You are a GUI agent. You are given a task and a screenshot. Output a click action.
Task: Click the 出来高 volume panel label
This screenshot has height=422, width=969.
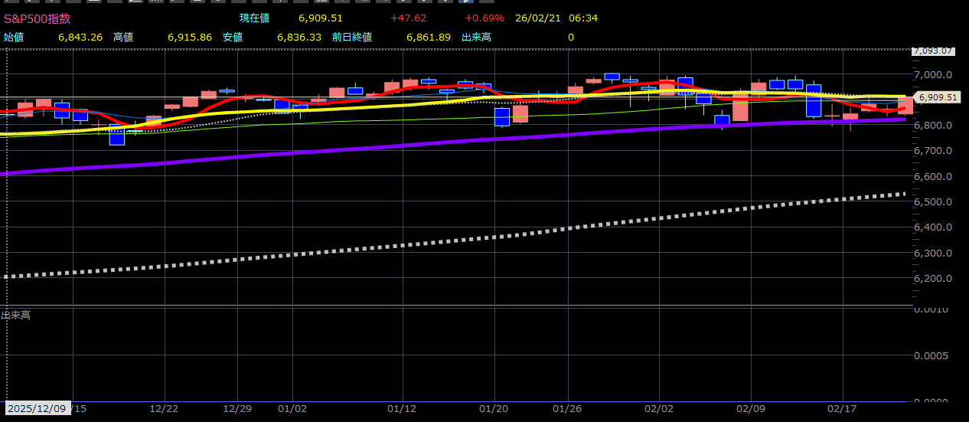click(x=16, y=315)
